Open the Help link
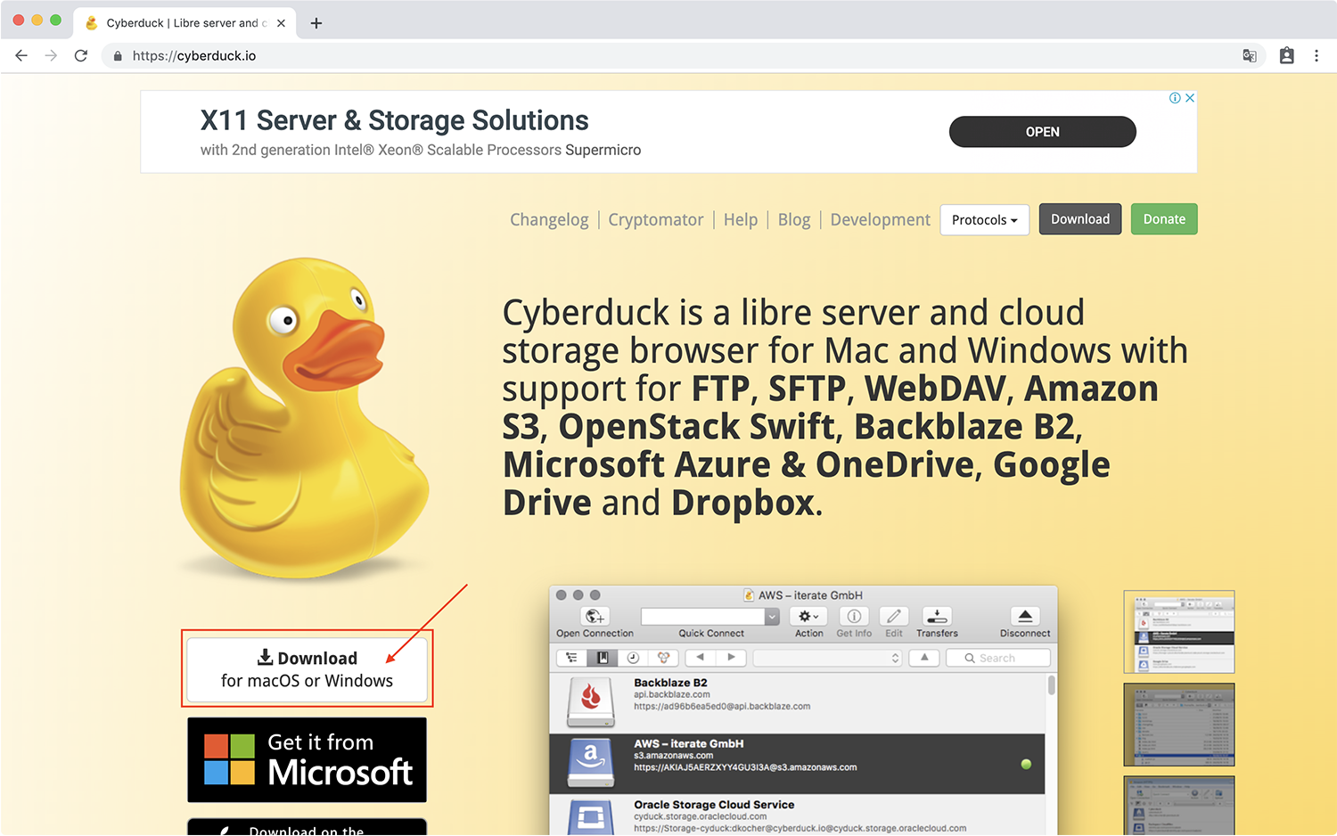Screen dimensions: 1337x836 (741, 219)
